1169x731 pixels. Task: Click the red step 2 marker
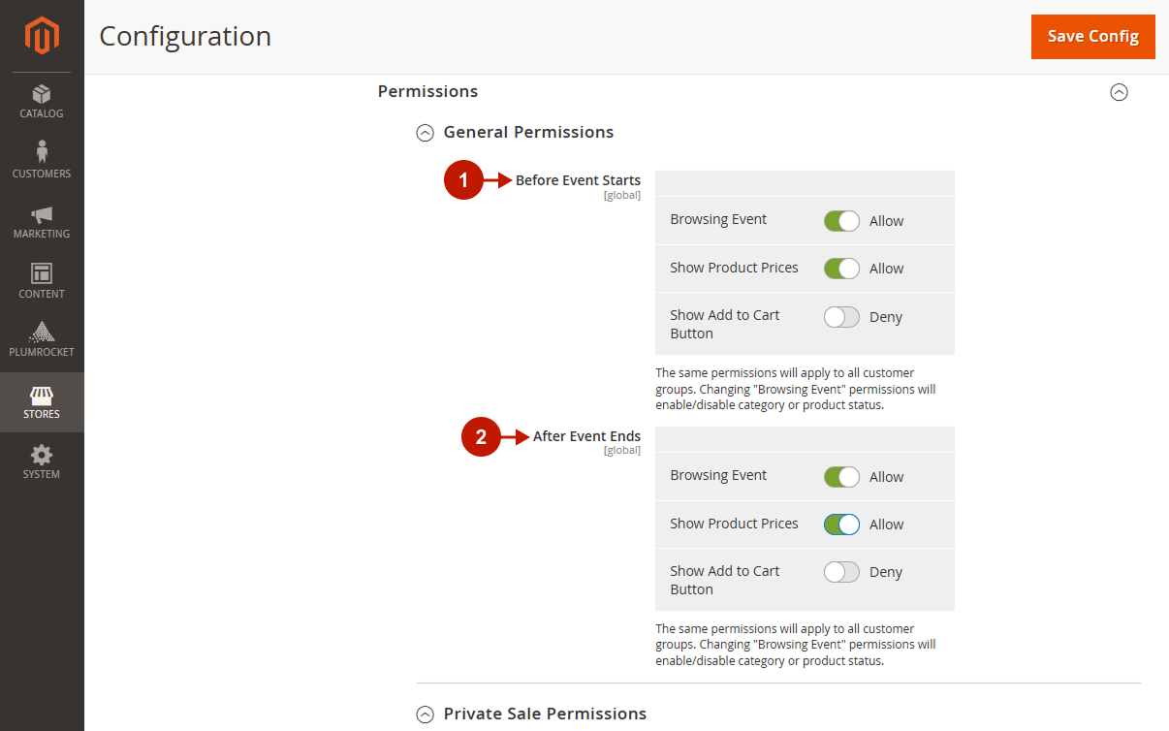[x=481, y=436]
